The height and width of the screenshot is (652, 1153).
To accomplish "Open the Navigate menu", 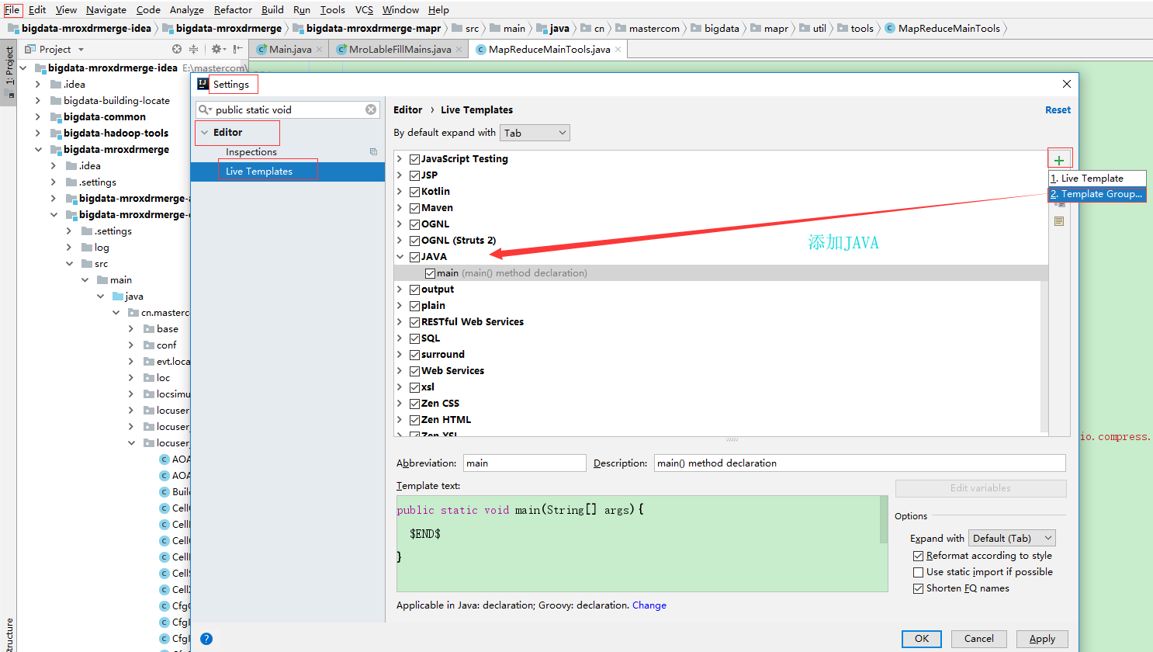I will 106,10.
